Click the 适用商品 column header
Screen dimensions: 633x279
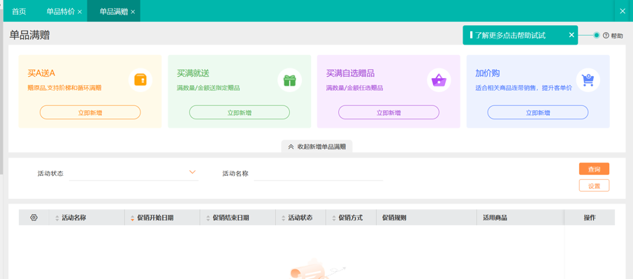click(x=495, y=218)
